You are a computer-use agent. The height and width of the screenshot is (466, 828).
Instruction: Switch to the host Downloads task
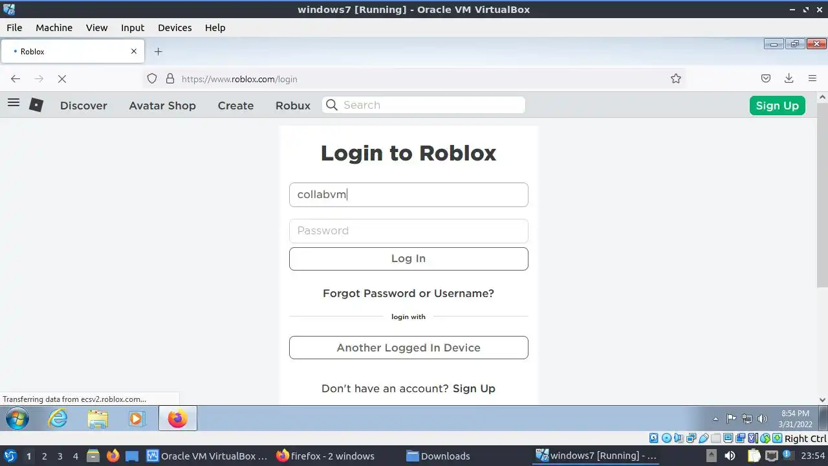(x=438, y=456)
